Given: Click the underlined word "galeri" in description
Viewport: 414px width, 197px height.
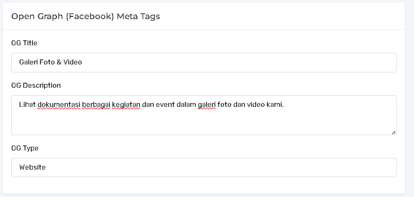Looking at the screenshot, I should [207, 104].
